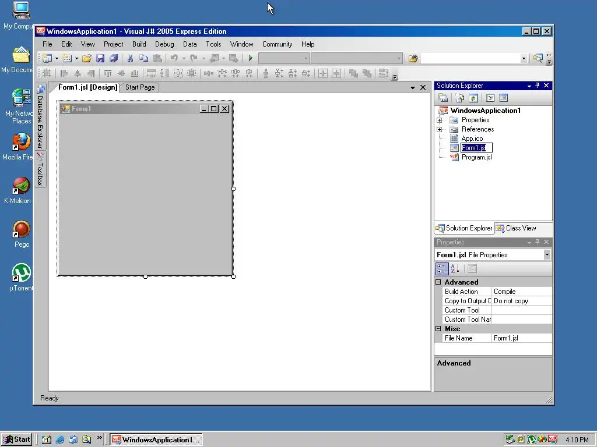Screen dimensions: 597x447
Task: Toggle auto-hide pin on Properties panel
Action: coord(537,242)
